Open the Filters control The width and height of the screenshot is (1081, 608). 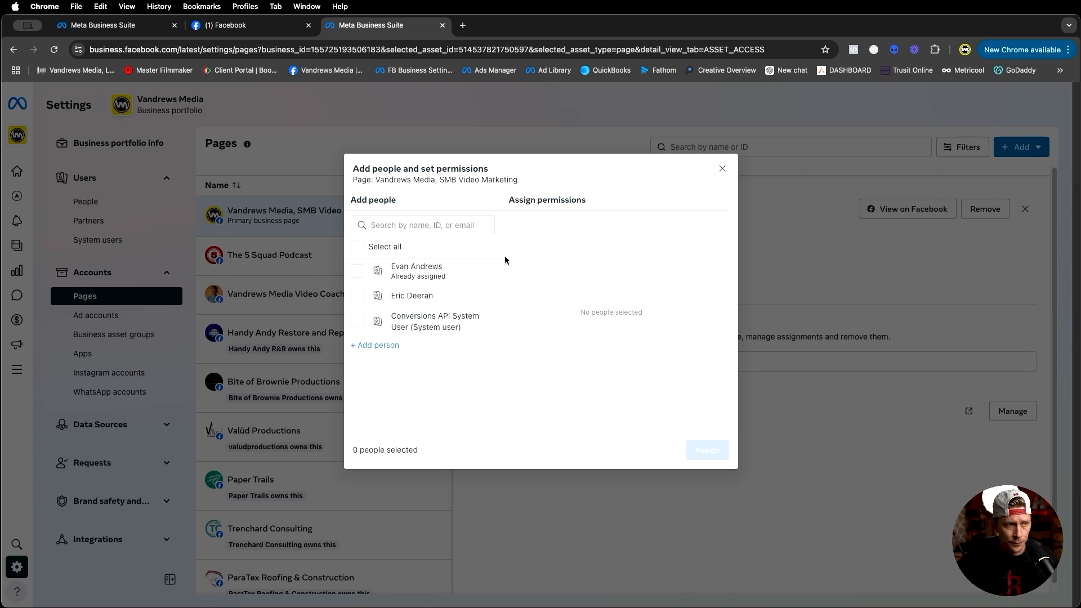(962, 147)
